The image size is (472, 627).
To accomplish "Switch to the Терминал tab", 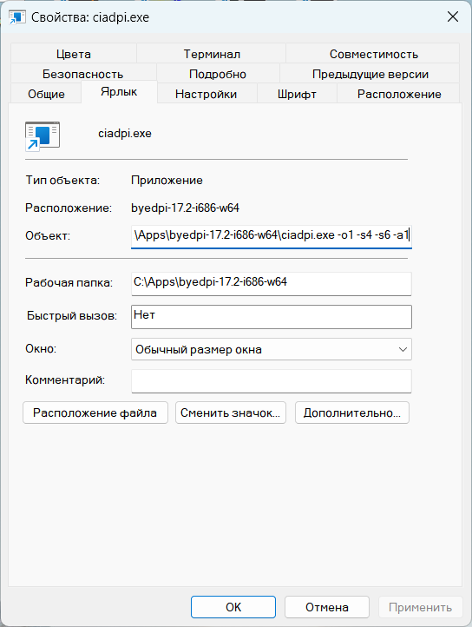I will point(212,54).
